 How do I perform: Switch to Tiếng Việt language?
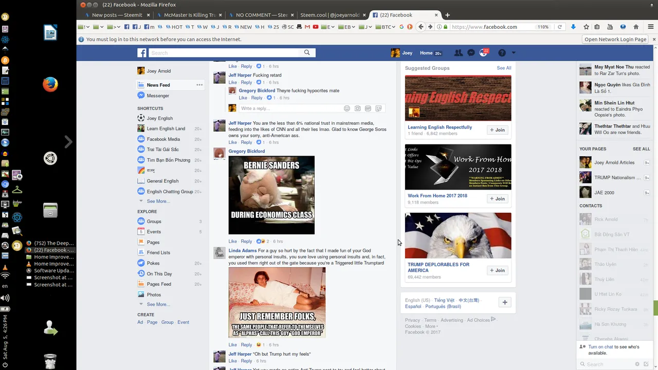tap(444, 300)
